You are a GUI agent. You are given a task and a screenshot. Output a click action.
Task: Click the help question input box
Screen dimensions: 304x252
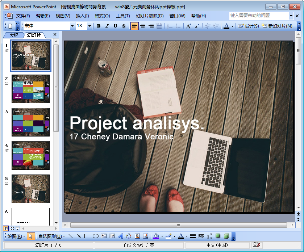point(259,16)
